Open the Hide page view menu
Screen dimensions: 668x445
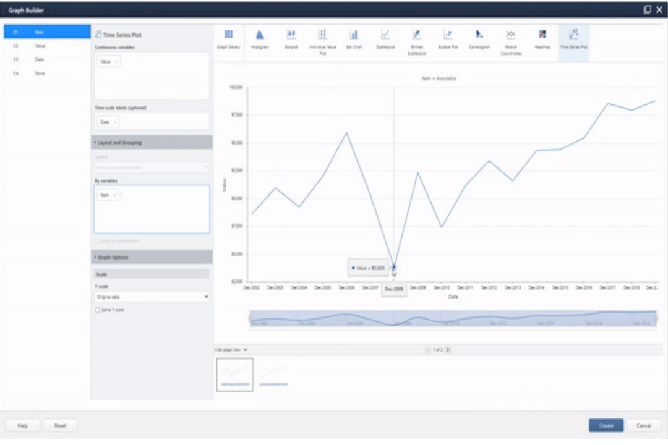click(231, 349)
